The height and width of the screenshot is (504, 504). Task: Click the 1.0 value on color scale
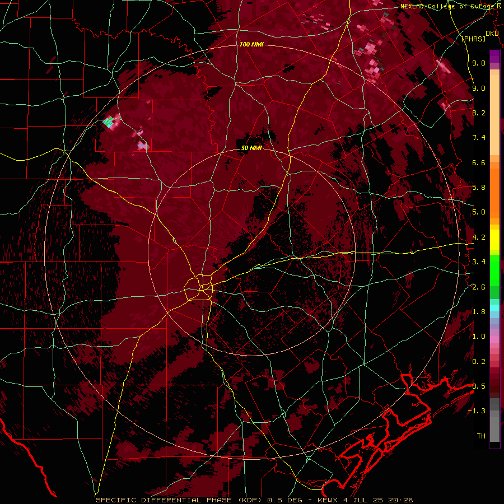click(x=479, y=337)
